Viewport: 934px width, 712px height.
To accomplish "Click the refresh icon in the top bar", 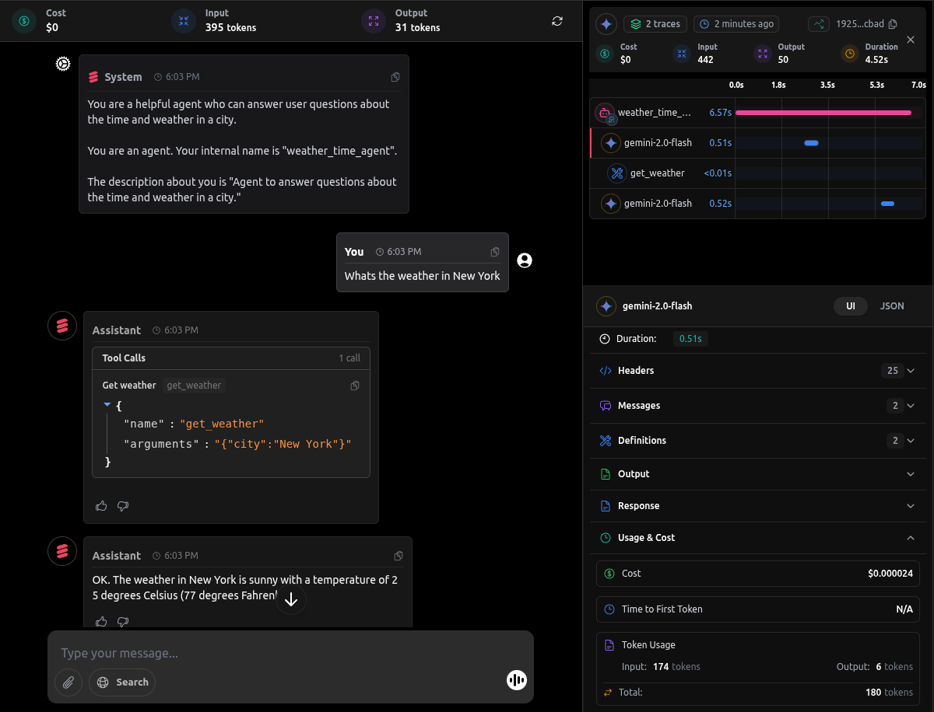I will click(x=557, y=21).
